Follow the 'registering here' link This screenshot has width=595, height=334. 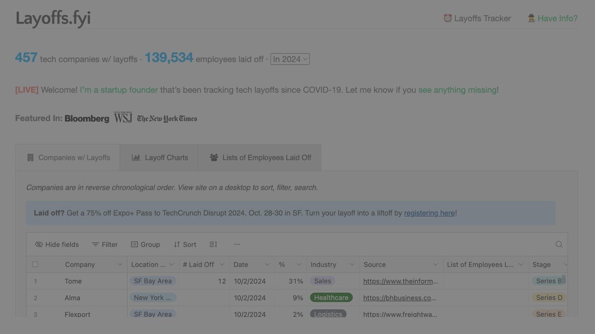coord(429,213)
